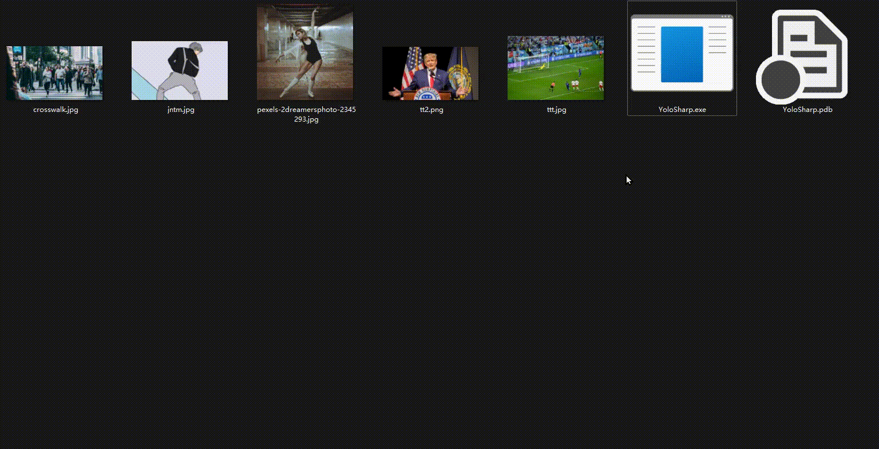879x449 pixels.
Task: Select the ttt.jpg soccer field thumbnail
Action: coord(556,68)
